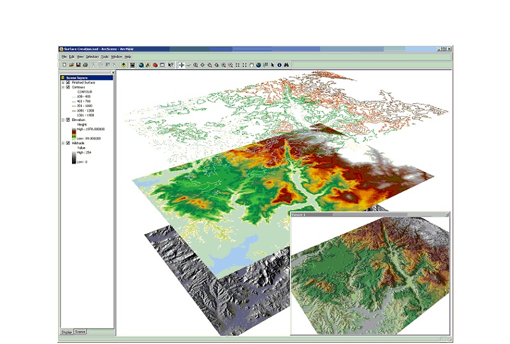Open a scene file with the Open icon
The width and height of the screenshot is (510, 344).
click(71, 65)
